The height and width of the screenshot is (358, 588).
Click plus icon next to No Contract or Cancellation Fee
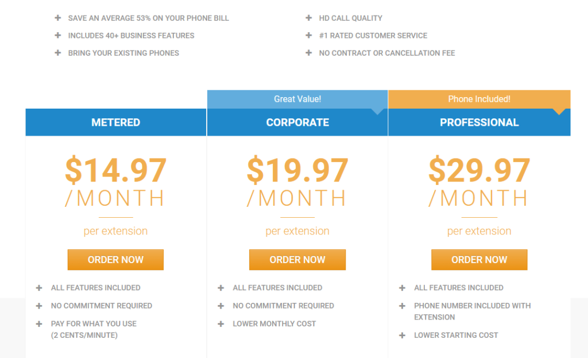[x=308, y=52]
